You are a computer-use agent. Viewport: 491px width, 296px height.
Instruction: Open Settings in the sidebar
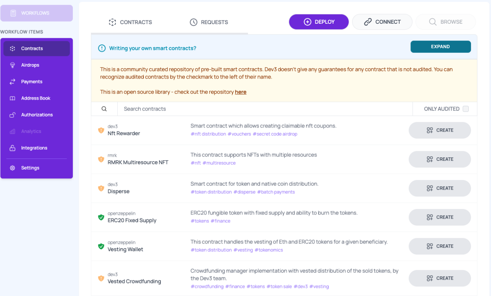click(30, 168)
